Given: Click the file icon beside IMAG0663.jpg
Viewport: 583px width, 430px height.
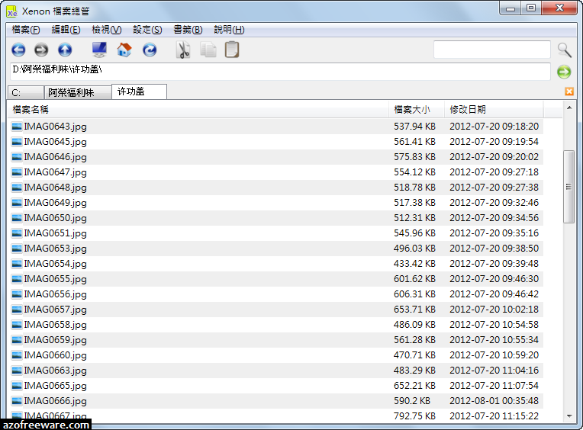Looking at the screenshot, I should [x=17, y=371].
